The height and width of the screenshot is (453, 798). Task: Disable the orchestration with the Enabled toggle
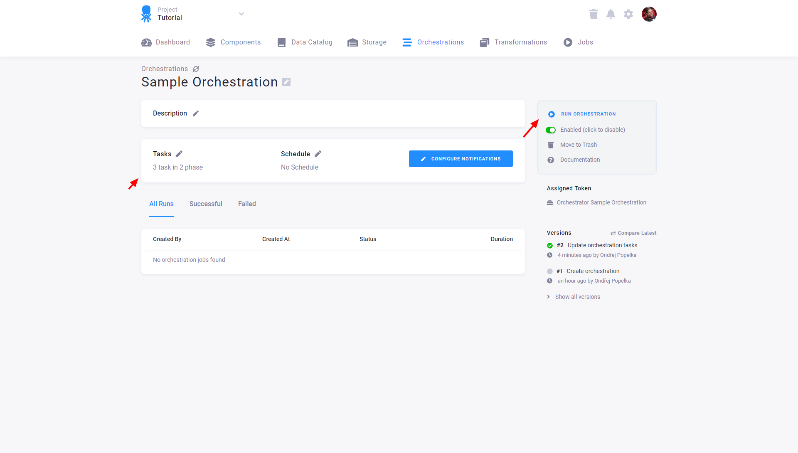pyautogui.click(x=551, y=130)
